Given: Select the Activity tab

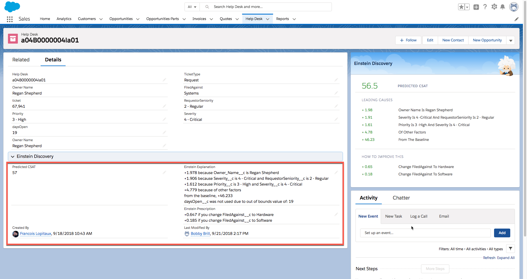Looking at the screenshot, I should click(x=369, y=198).
